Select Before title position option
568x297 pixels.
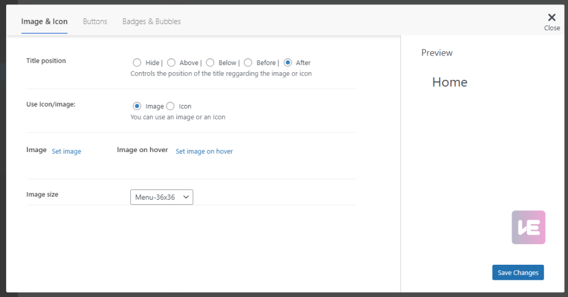[248, 63]
